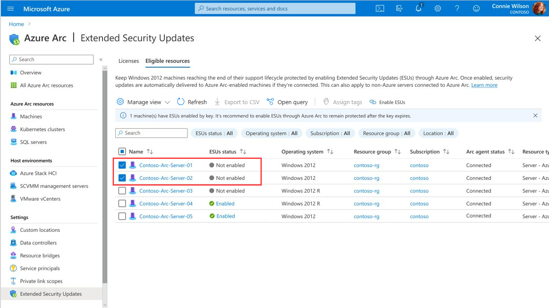Click the top search resources box
The width and height of the screenshot is (549, 308).
(275, 8)
